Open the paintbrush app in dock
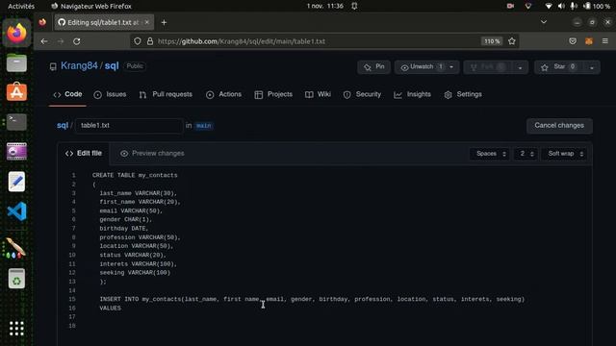 (x=16, y=248)
